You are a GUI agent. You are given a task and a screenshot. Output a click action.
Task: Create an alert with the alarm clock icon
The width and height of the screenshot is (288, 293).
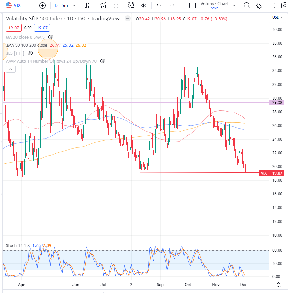click(131, 5)
